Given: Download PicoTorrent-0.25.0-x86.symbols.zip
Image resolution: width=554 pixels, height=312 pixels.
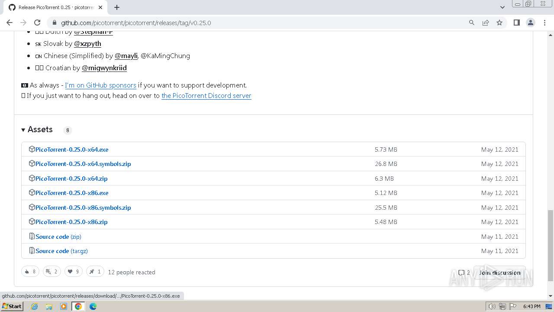Looking at the screenshot, I should click(83, 208).
